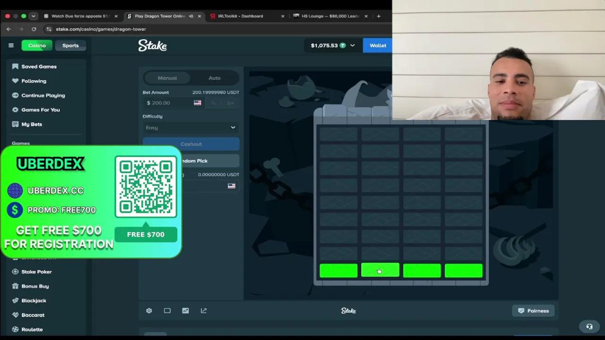
Task: Enable theatre mode rectangle icon
Action: [167, 311]
